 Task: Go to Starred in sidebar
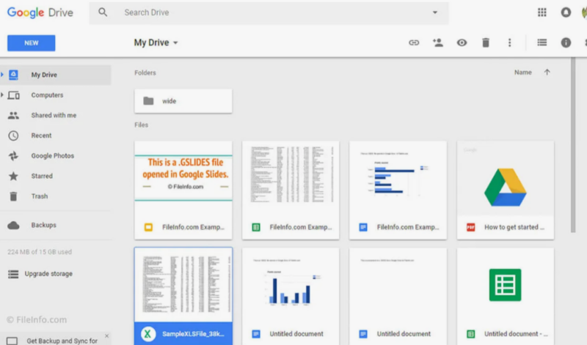tap(41, 176)
